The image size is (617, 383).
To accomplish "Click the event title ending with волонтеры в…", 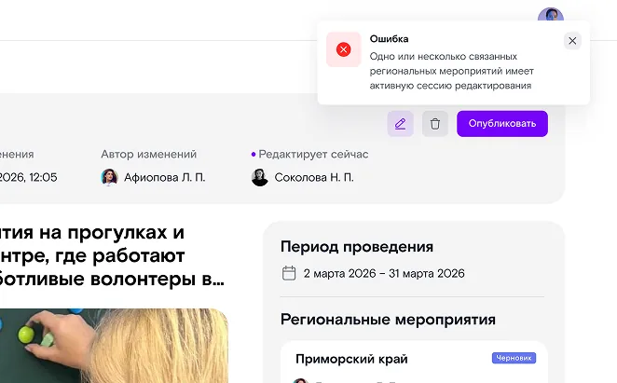I will [112, 256].
